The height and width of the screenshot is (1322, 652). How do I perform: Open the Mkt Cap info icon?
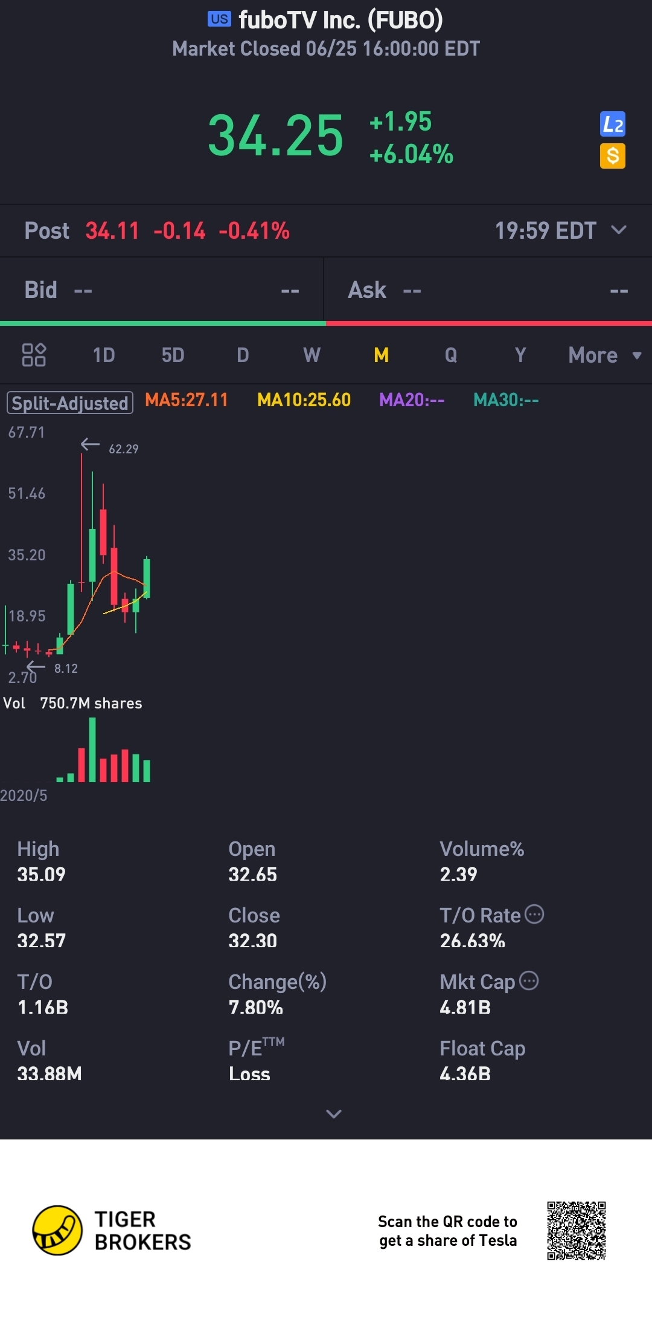(529, 980)
